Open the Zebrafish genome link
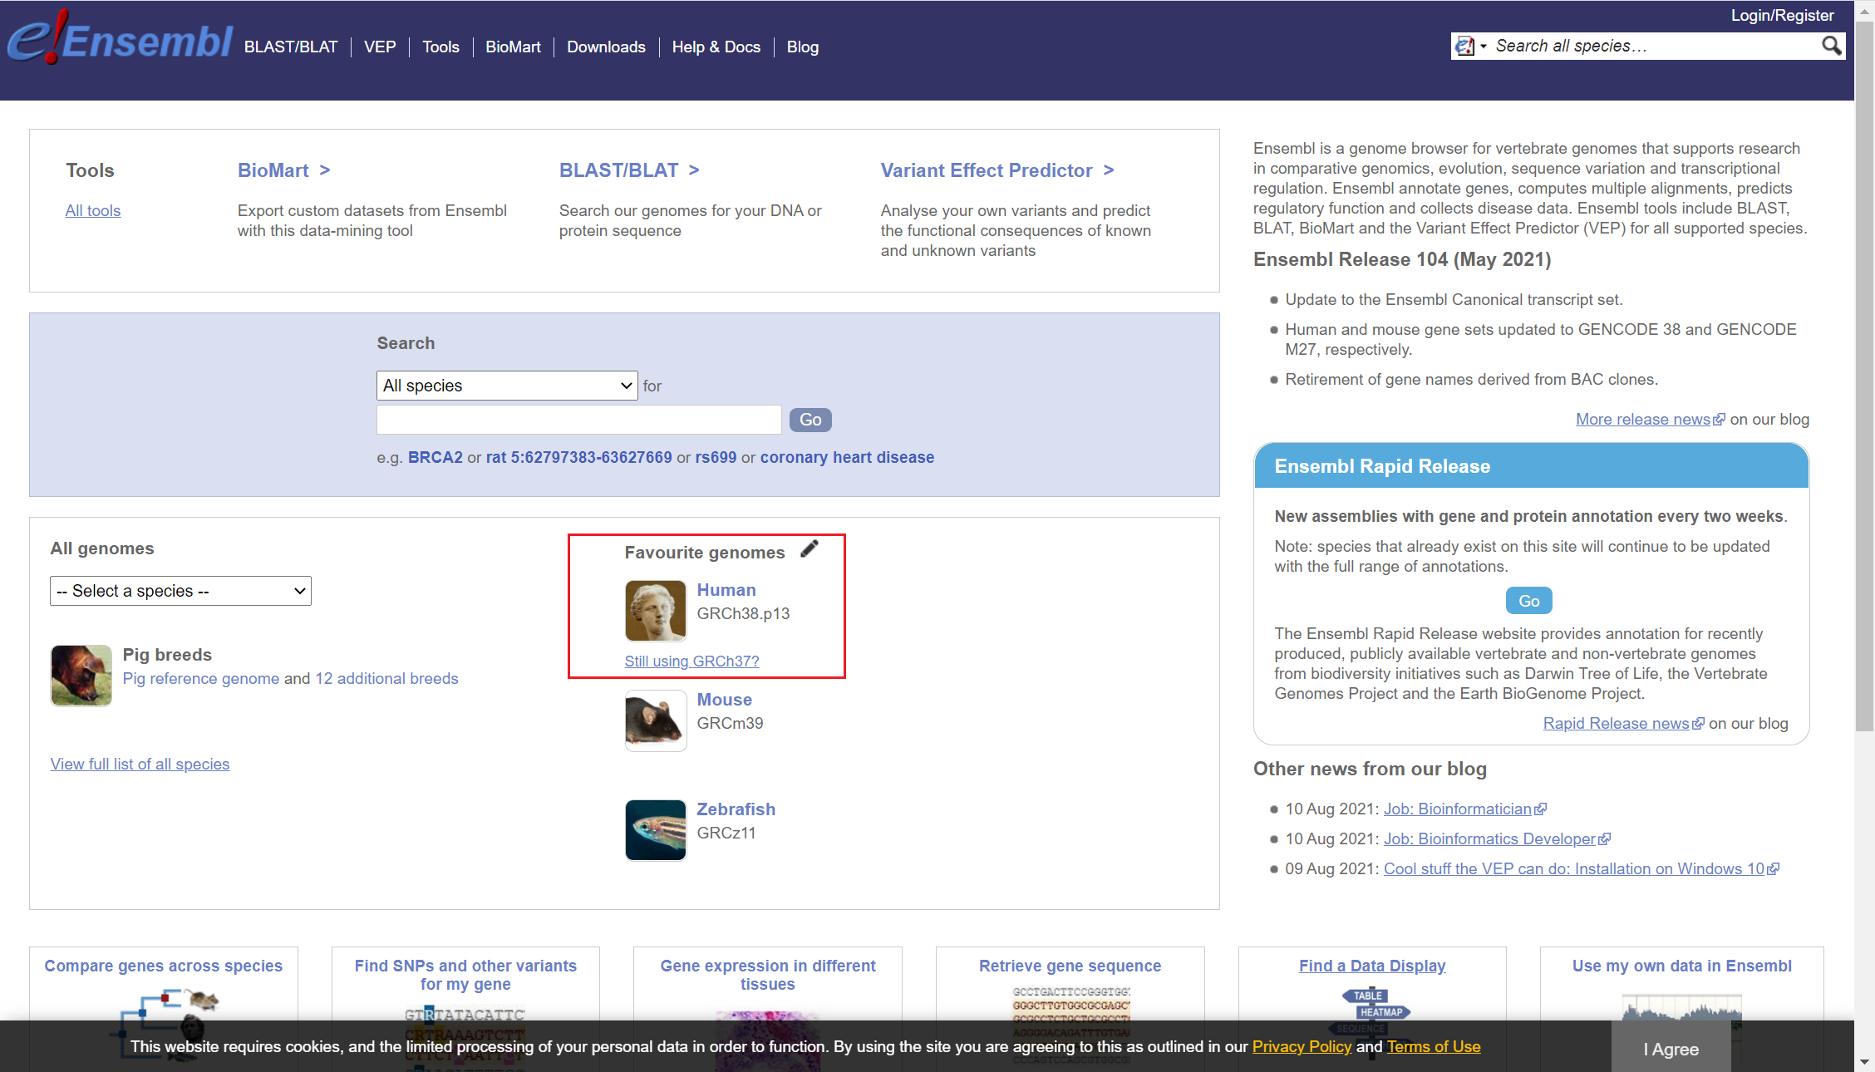1875x1072 pixels. 736,809
